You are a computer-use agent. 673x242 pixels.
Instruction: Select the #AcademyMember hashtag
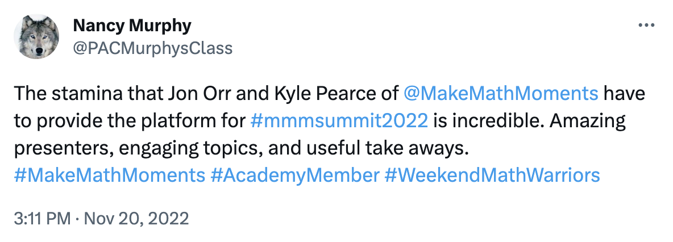294,175
